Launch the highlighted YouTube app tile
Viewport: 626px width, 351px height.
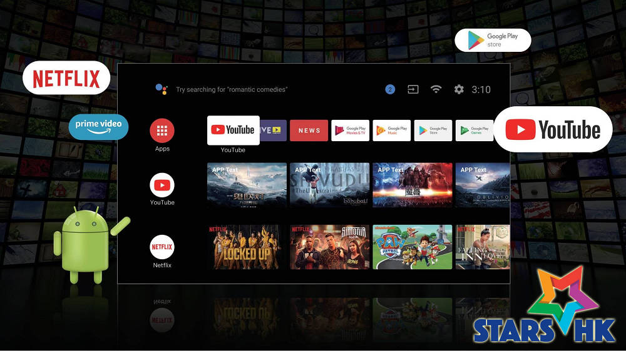click(233, 131)
